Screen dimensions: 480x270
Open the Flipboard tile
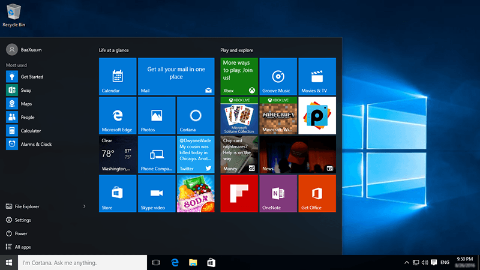pos(239,193)
